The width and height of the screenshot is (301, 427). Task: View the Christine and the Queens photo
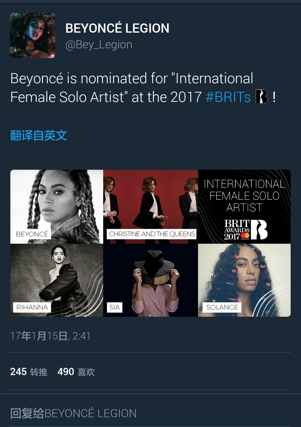(x=151, y=201)
